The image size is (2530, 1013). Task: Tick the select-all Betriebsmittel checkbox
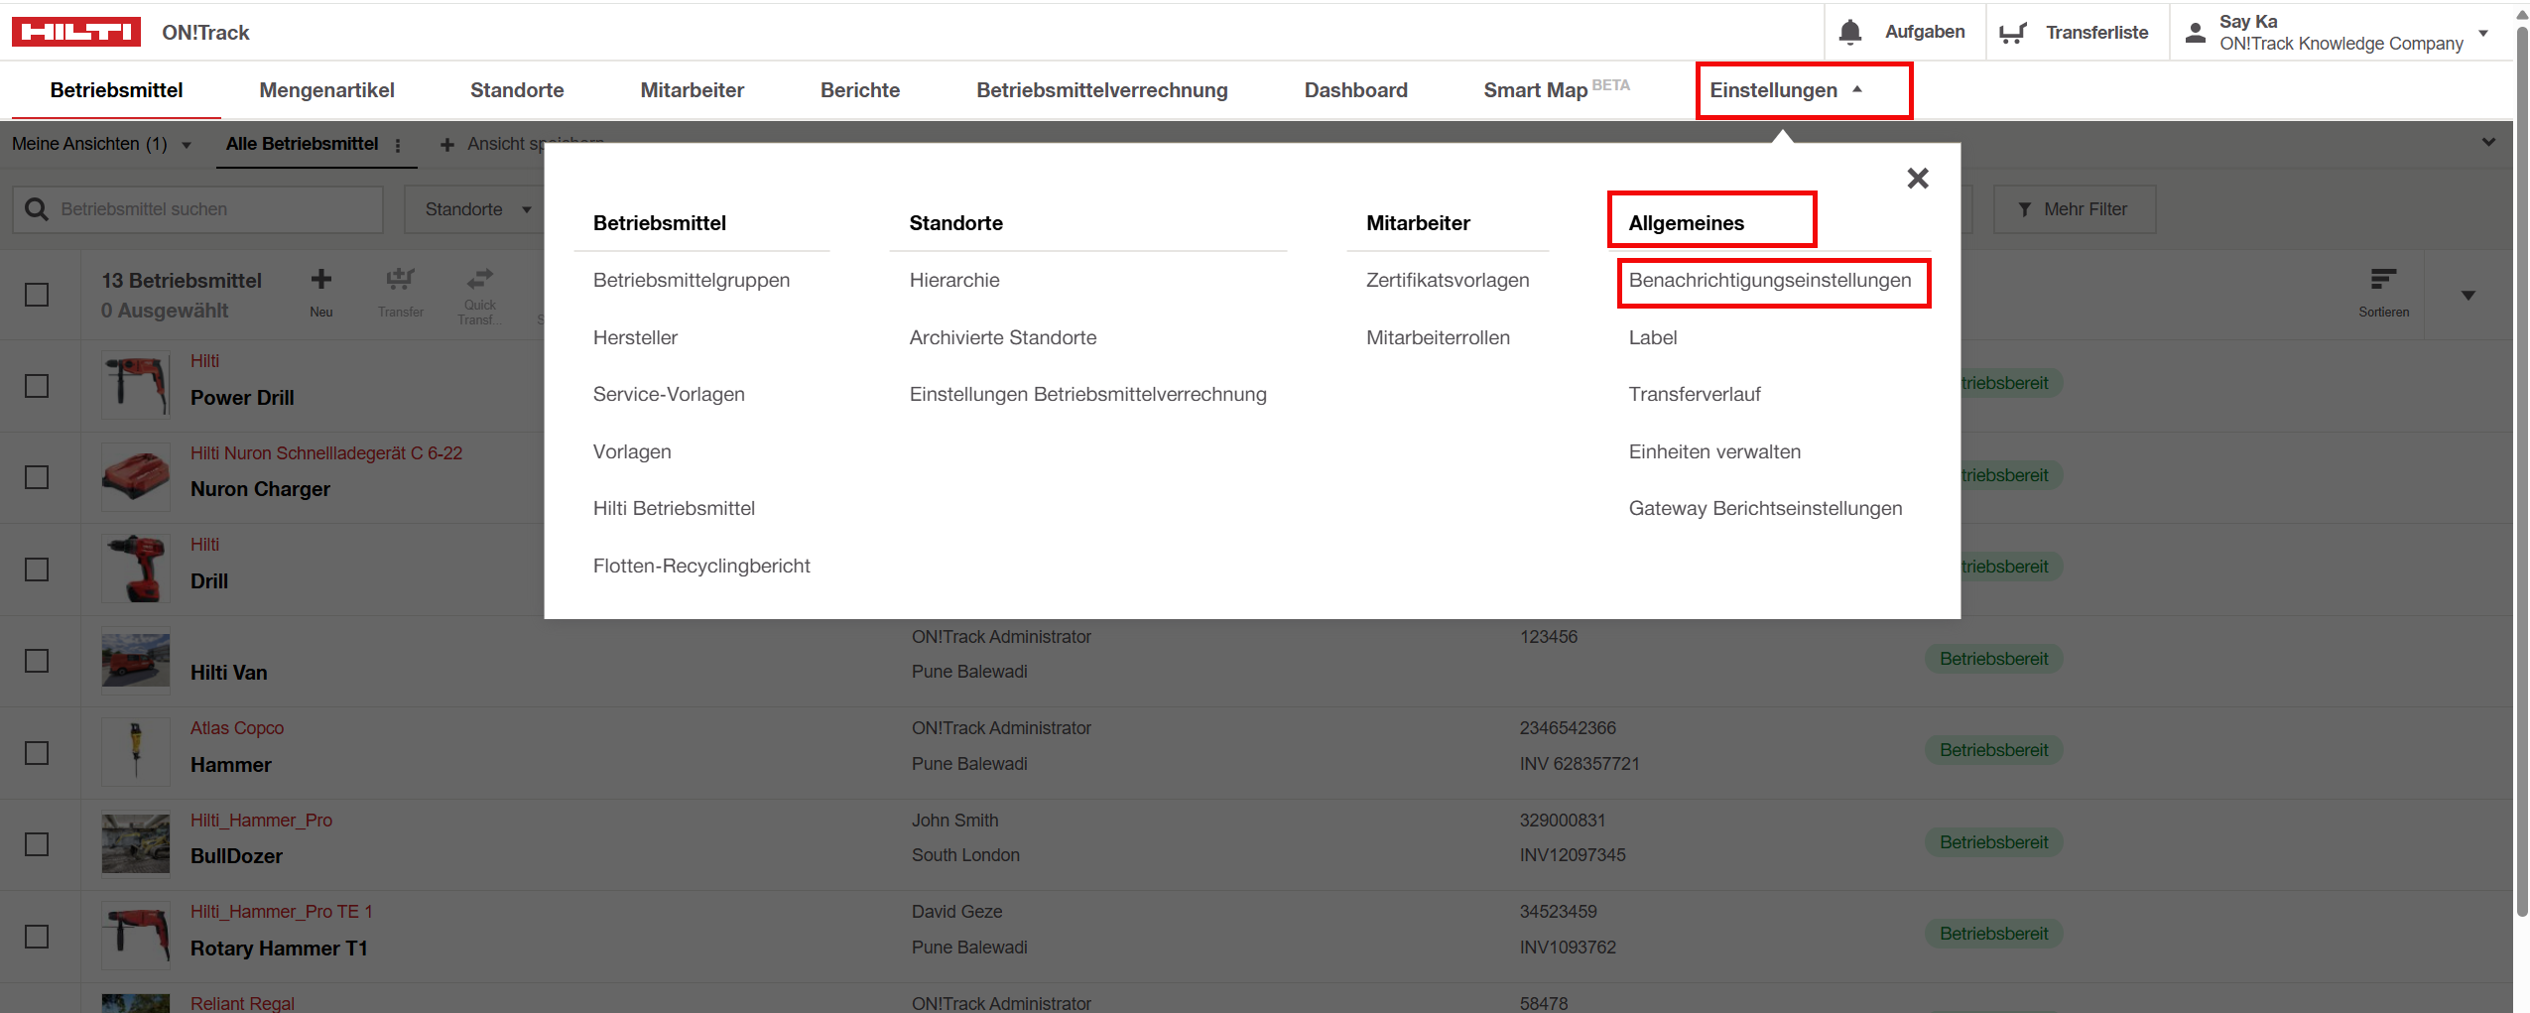pyautogui.click(x=37, y=295)
